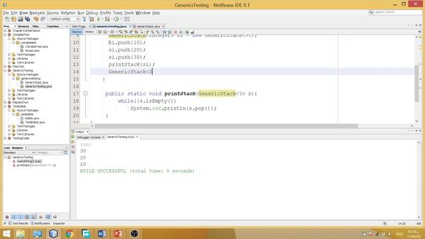The height and width of the screenshot is (239, 425).
Task: Switch to the Debugger Console output tab
Action: (x=88, y=137)
